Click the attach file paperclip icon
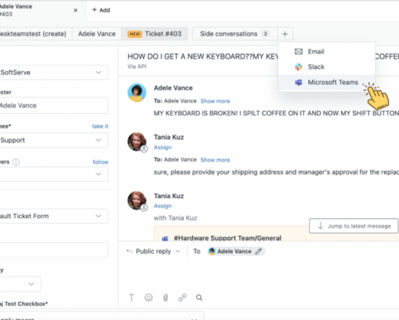This screenshot has height=320, width=399. (165, 298)
